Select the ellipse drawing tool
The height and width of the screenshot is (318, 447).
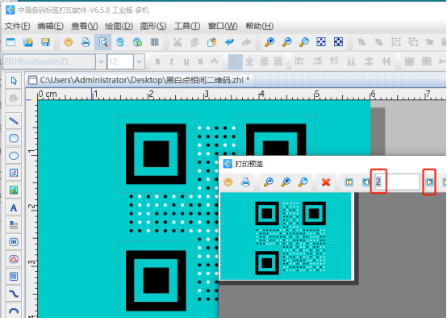[x=14, y=156]
